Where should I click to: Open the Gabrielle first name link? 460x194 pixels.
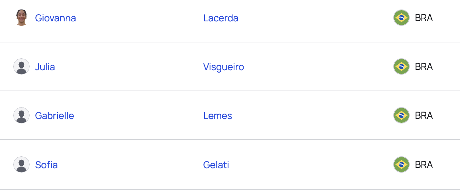pyautogui.click(x=54, y=116)
